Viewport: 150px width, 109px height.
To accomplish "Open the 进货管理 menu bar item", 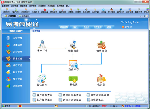I will 14,6.
